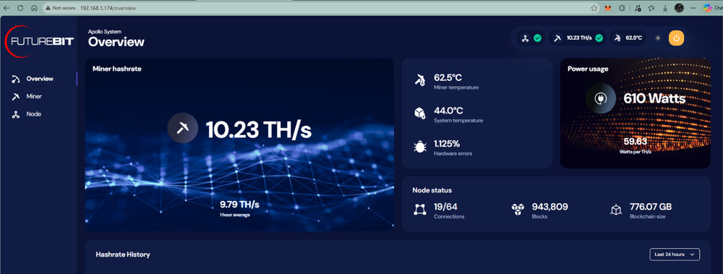Click the FutureBit logo
Viewport: 723px width, 274px height.
pyautogui.click(x=39, y=41)
